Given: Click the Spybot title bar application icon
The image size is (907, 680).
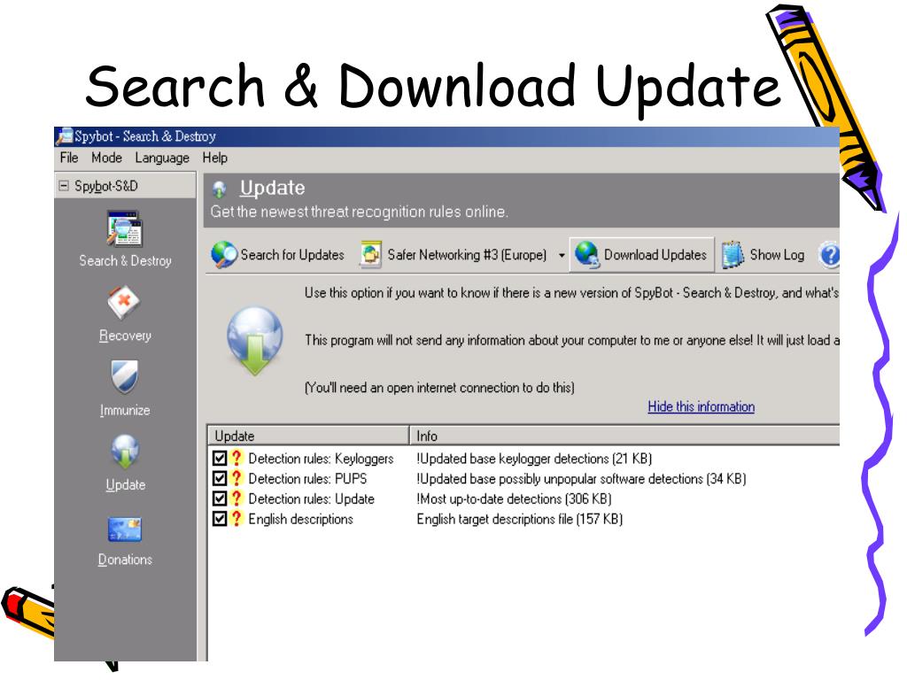Looking at the screenshot, I should (x=64, y=136).
